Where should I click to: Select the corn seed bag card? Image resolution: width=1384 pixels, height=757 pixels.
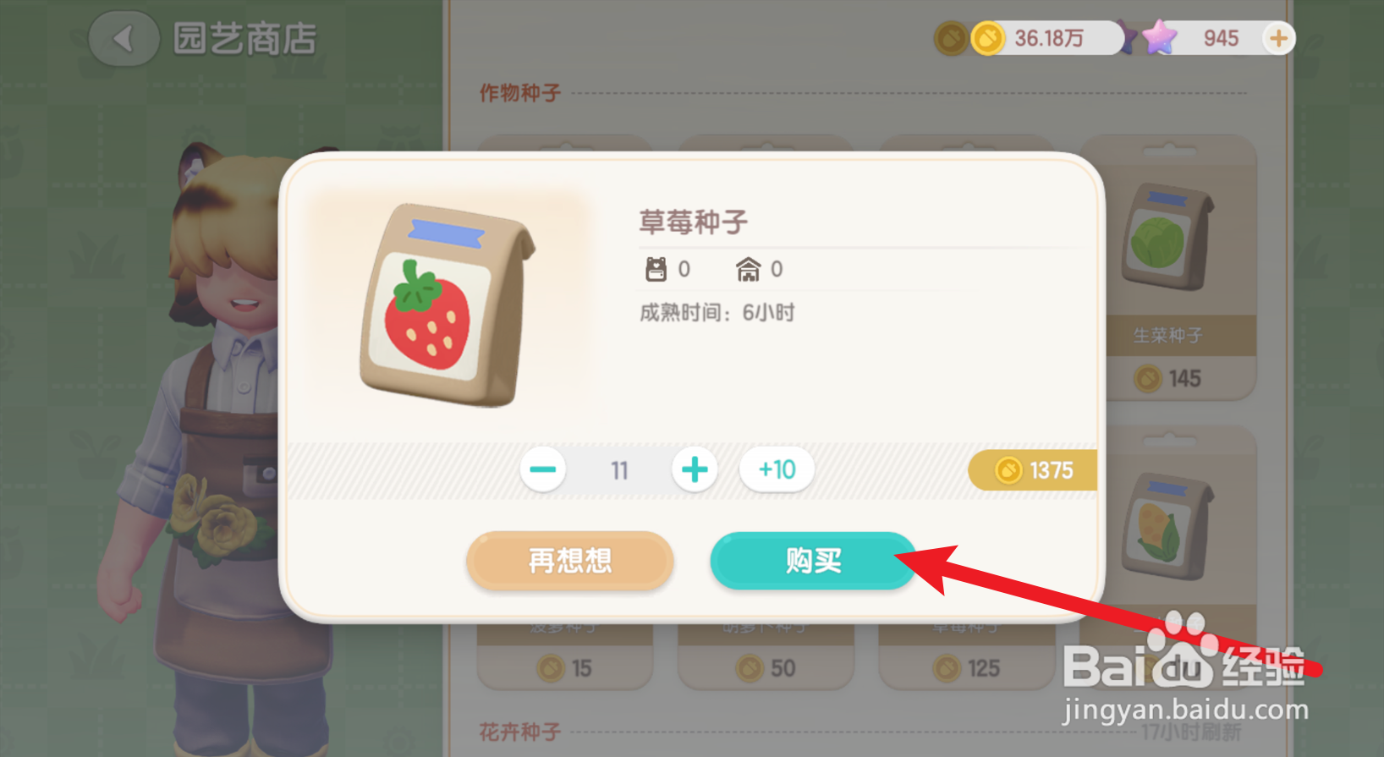1180,524
